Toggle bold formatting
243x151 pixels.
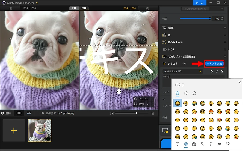[212, 71]
